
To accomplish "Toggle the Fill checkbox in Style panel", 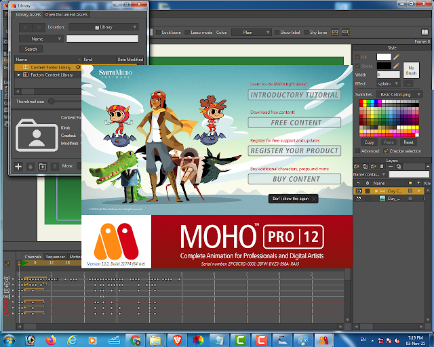I will pos(357,57).
